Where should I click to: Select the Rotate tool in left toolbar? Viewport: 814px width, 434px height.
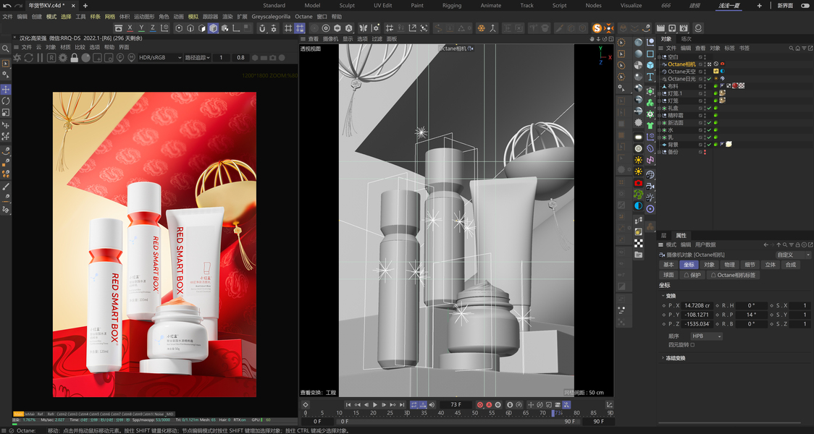6,101
